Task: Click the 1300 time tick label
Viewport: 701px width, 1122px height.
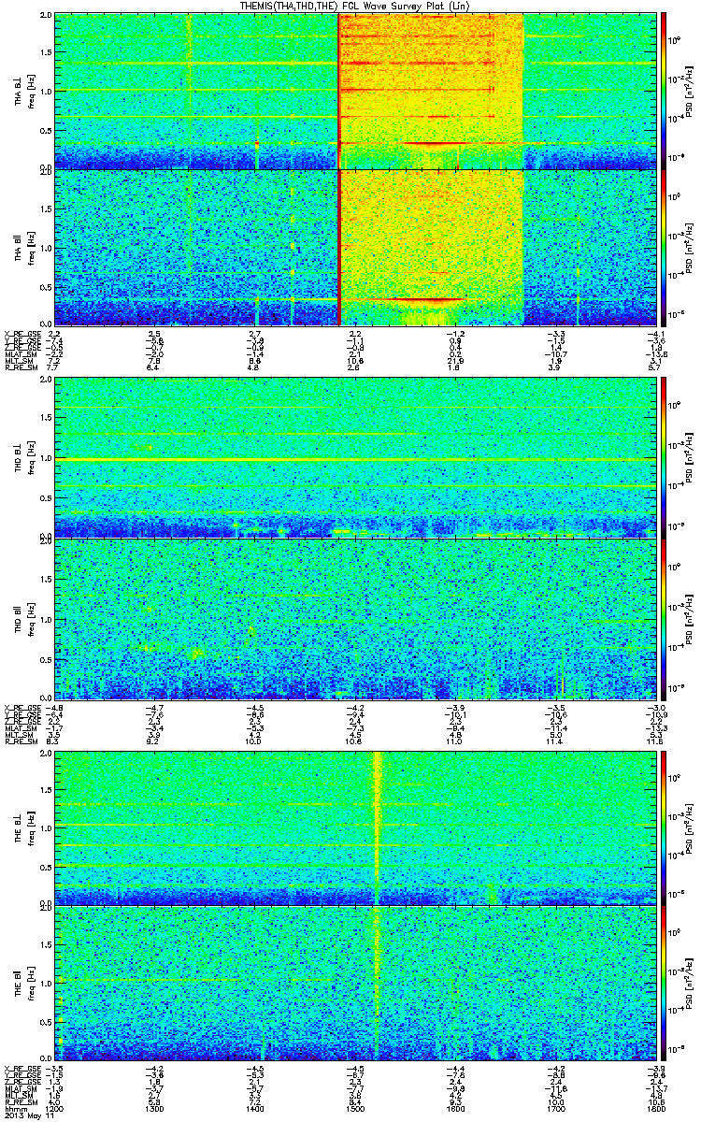Action: click(x=154, y=1107)
